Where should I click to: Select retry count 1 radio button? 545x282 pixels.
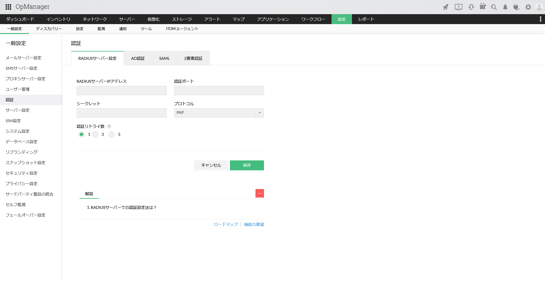click(81, 134)
